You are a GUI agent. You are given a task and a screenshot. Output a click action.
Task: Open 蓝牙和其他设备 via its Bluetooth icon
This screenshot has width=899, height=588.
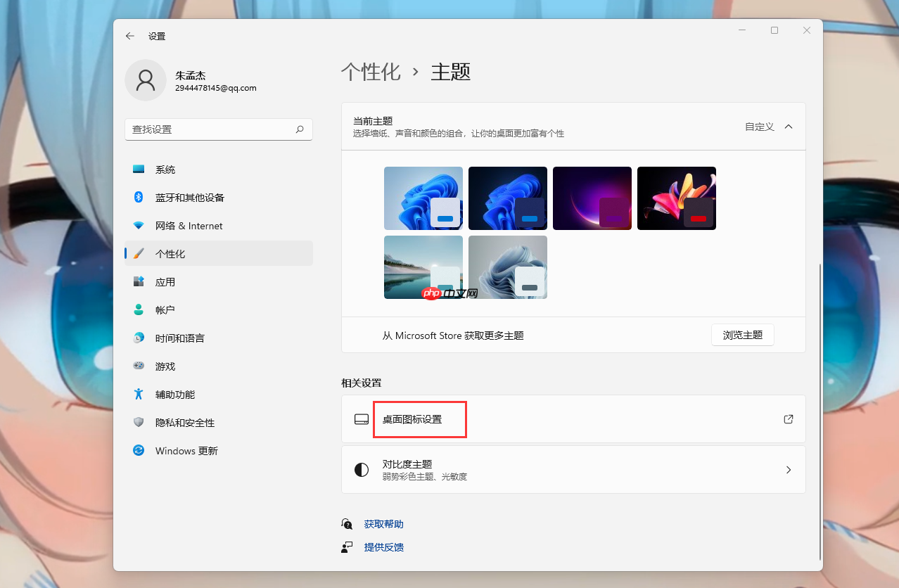click(x=138, y=197)
